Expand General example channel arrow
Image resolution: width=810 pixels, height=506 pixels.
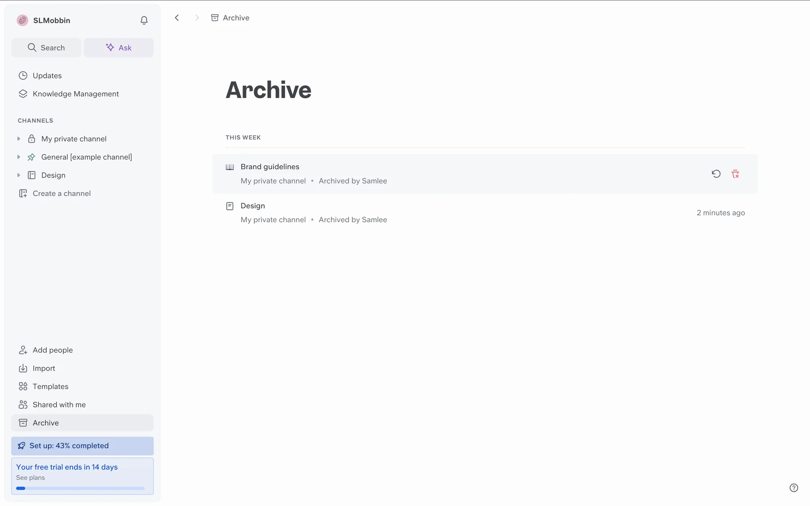coord(19,157)
